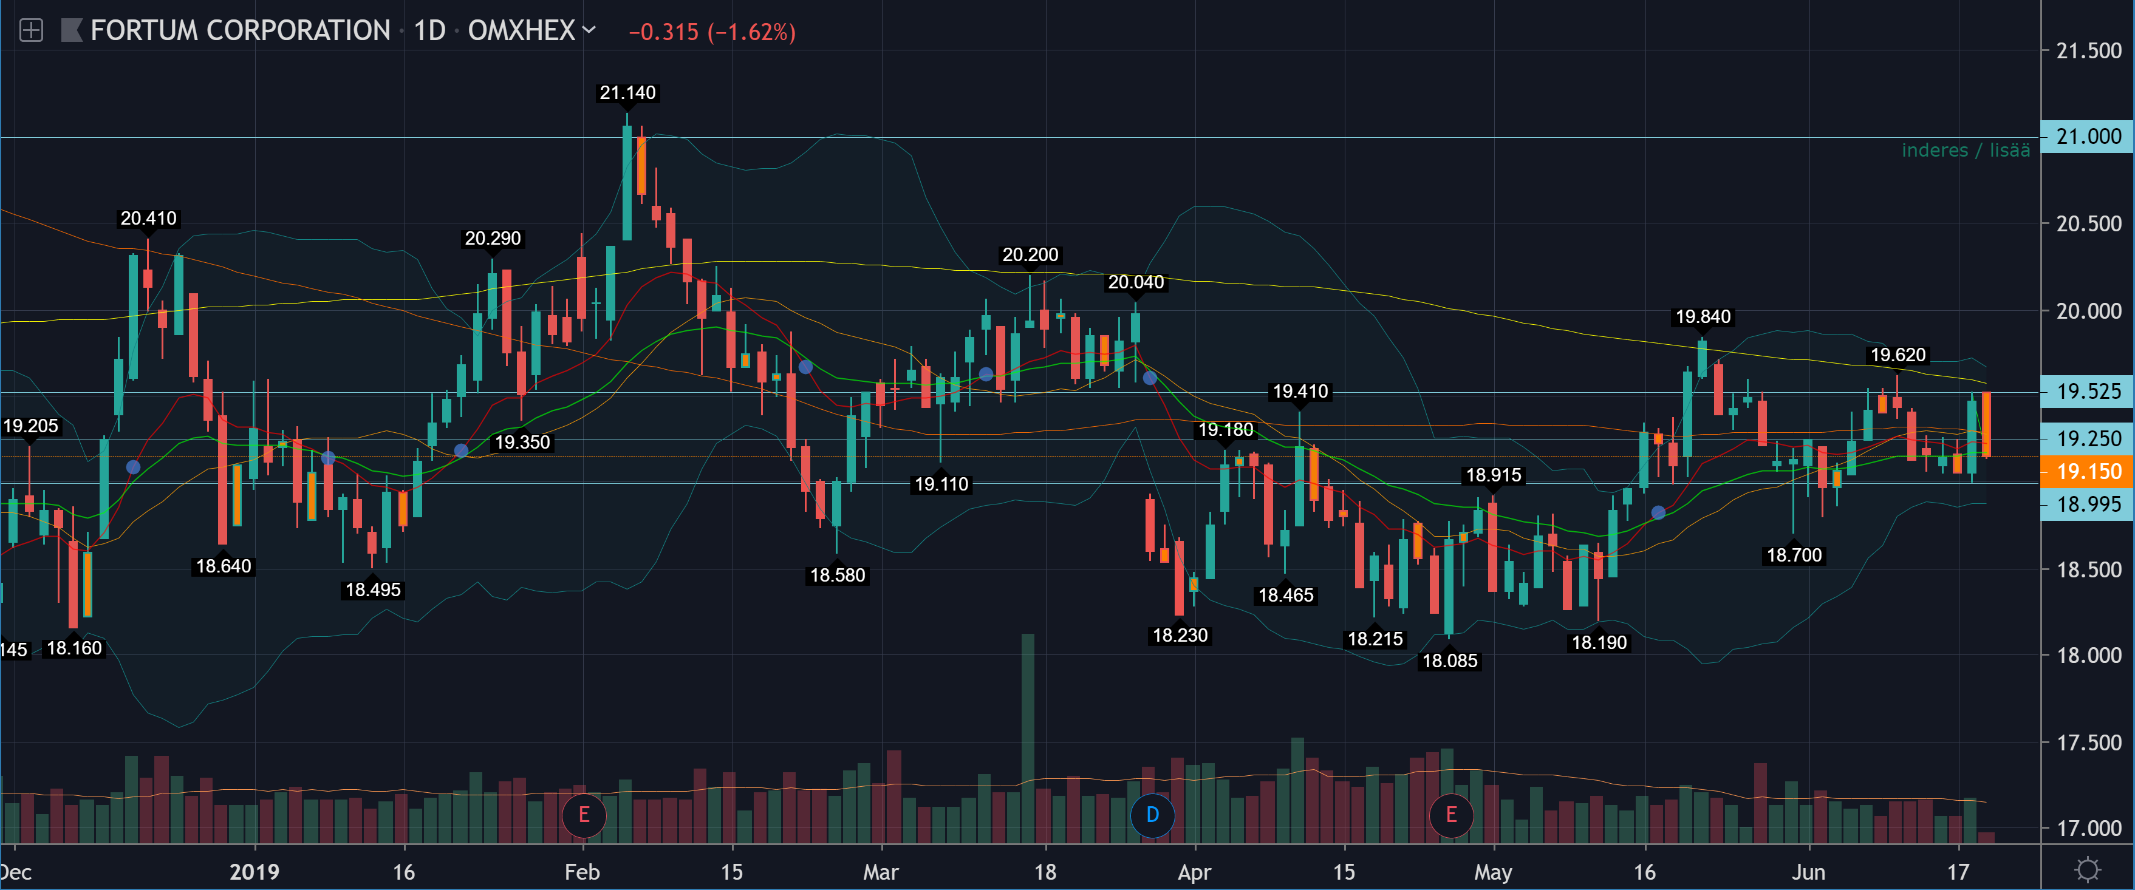Click the 18.085 low price tag

1450,661
